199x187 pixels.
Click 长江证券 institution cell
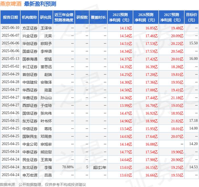click(x=30, y=67)
